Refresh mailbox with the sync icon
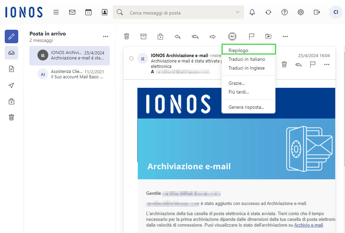This screenshot has height=233, width=345. [268, 12]
